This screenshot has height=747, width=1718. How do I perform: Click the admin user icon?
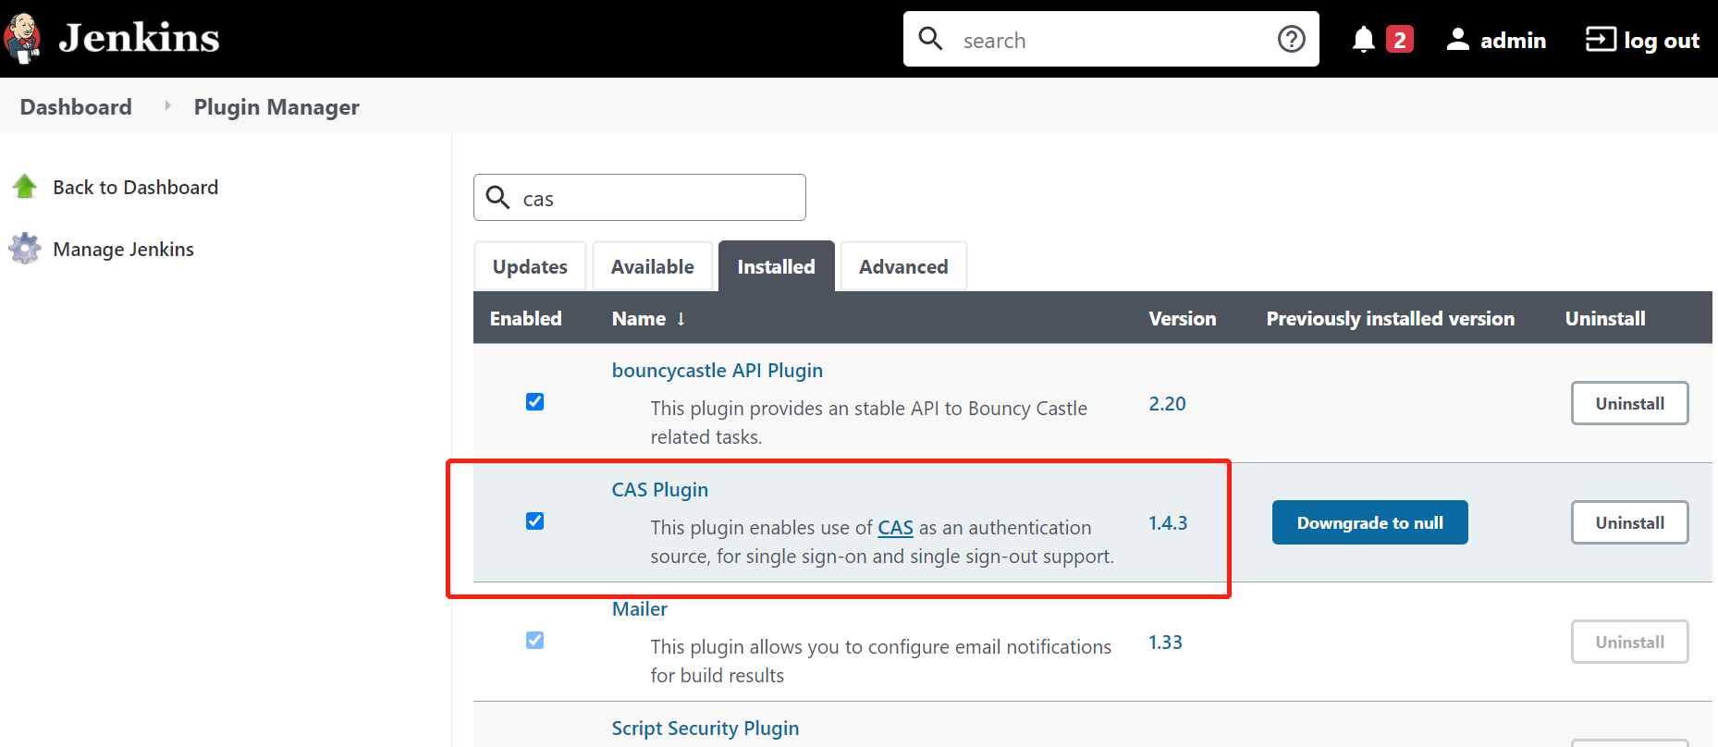1457,39
